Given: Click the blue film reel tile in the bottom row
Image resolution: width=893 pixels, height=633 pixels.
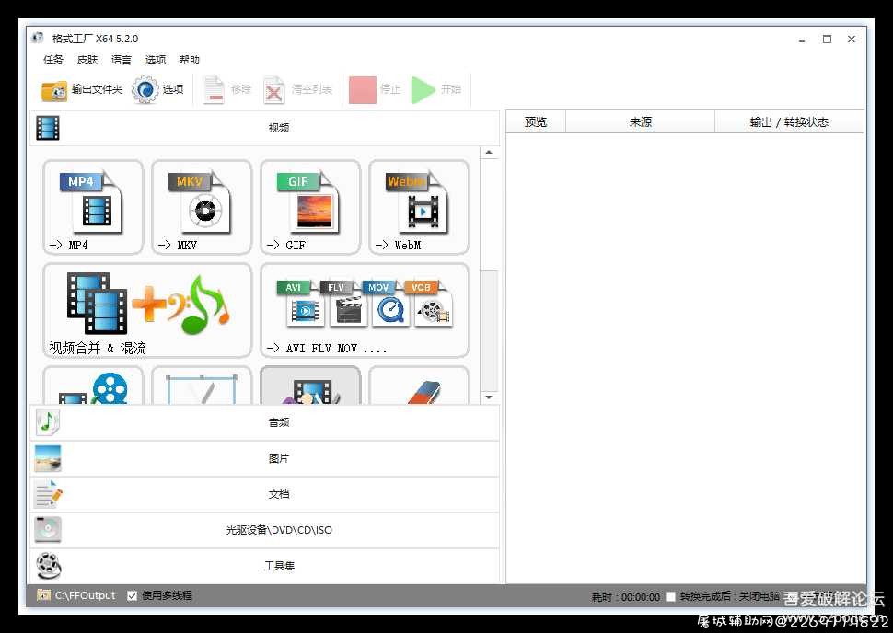Looking at the screenshot, I should point(93,386).
